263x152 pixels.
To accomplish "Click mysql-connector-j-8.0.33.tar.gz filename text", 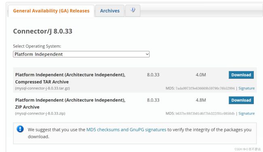I will coord(42,88).
